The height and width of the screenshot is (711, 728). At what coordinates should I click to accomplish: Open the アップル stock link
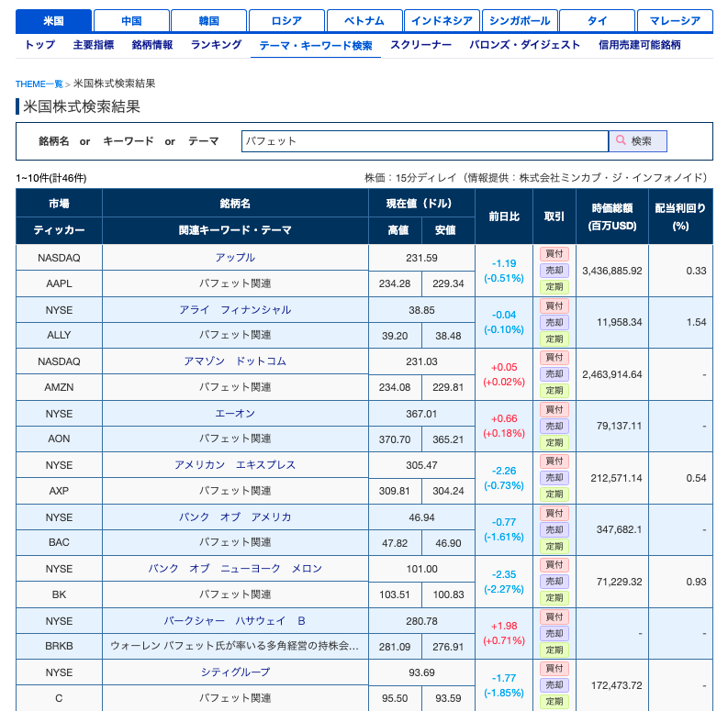[235, 258]
